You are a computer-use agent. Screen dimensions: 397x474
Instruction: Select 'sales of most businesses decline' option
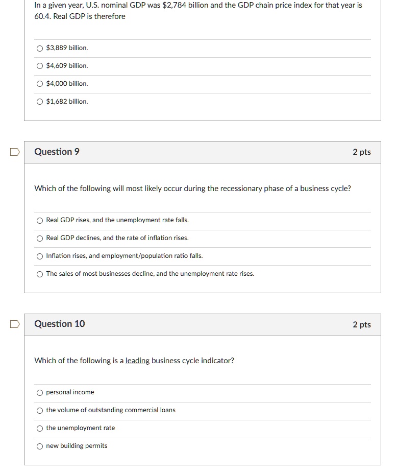[40, 274]
